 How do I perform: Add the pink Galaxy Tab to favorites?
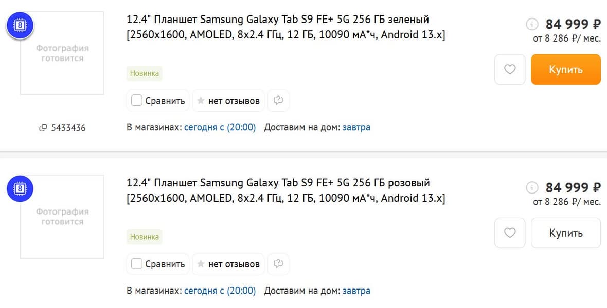click(x=510, y=233)
